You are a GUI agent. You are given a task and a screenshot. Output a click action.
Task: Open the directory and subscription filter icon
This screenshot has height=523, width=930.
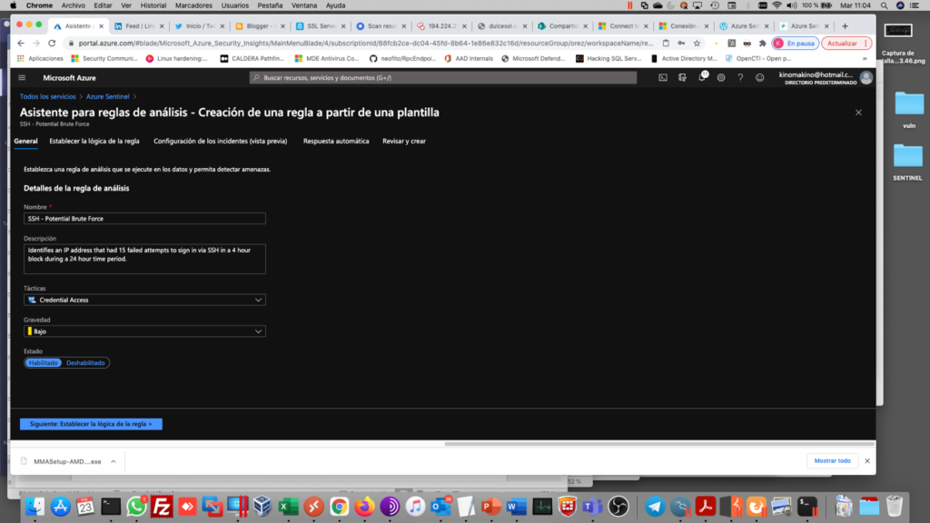pos(682,78)
